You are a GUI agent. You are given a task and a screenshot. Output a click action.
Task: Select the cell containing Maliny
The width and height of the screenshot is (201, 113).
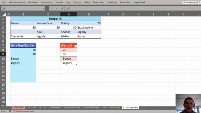tap(68, 23)
